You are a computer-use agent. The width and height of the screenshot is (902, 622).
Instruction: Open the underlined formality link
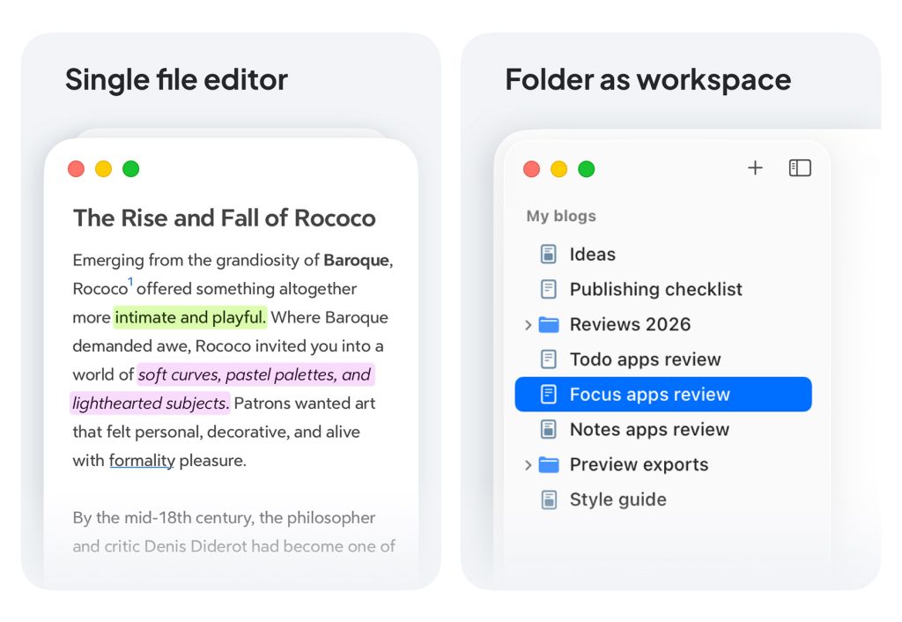[142, 460]
